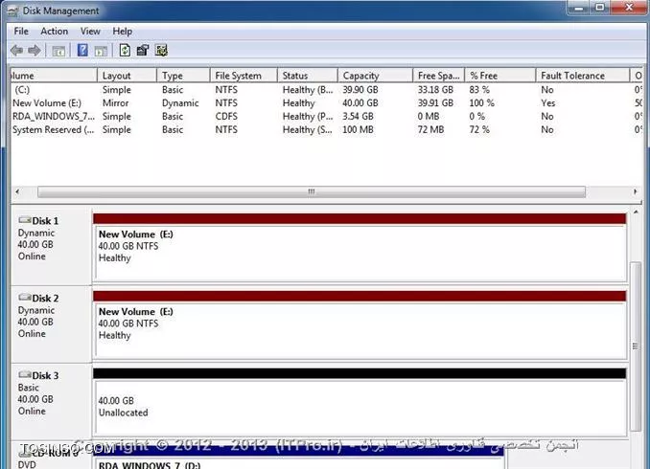
Task: Click the 72 MB free space cell
Action: pyautogui.click(x=430, y=129)
